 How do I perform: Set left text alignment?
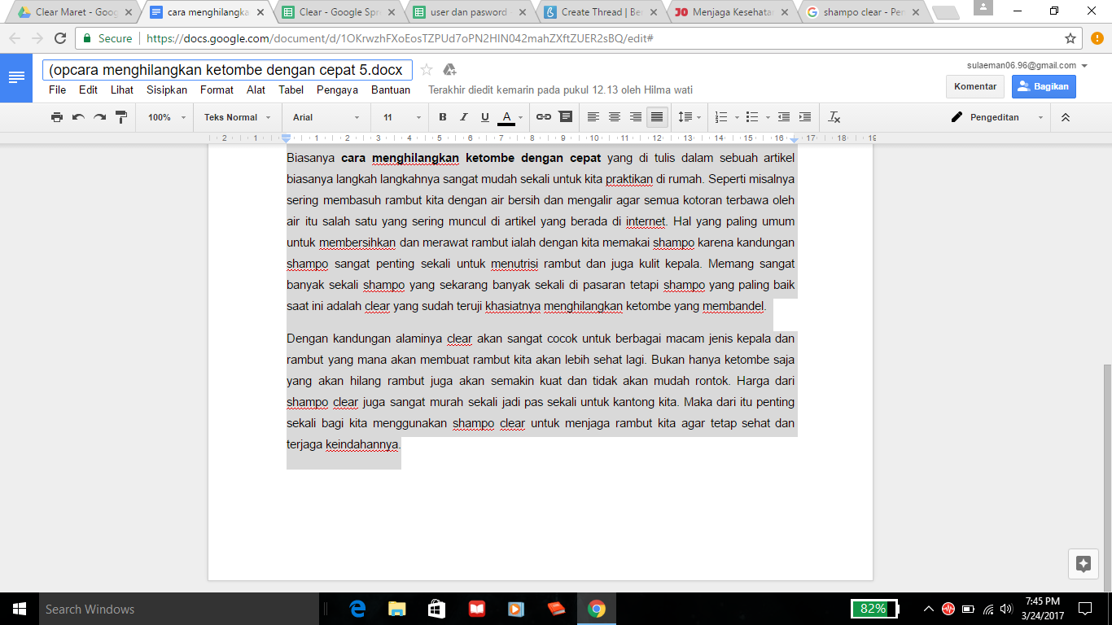coord(593,117)
